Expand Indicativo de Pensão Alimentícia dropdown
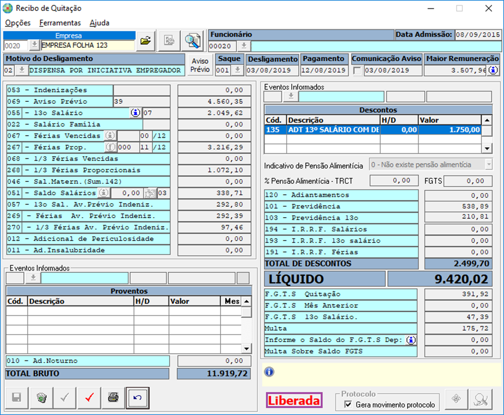Screen dimensions: 504x415 [488, 165]
